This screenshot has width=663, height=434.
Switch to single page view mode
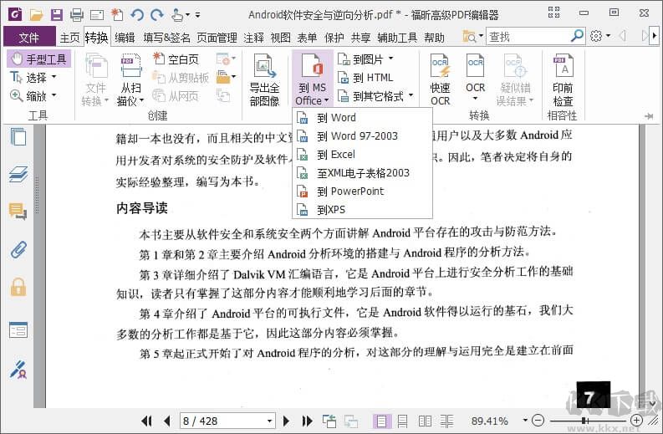pyautogui.click(x=381, y=421)
